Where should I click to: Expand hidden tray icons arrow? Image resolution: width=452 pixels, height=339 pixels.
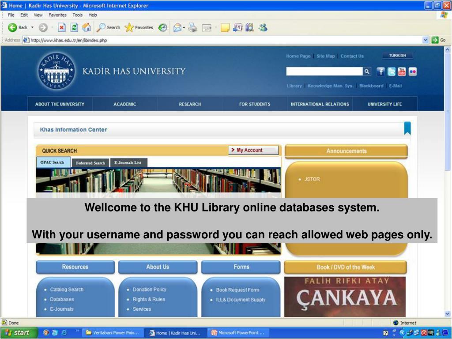point(402,333)
